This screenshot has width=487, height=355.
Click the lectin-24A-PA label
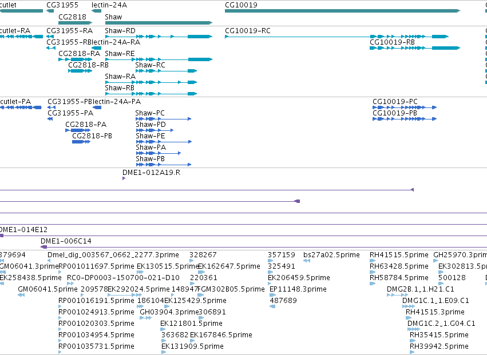[x=117, y=102]
